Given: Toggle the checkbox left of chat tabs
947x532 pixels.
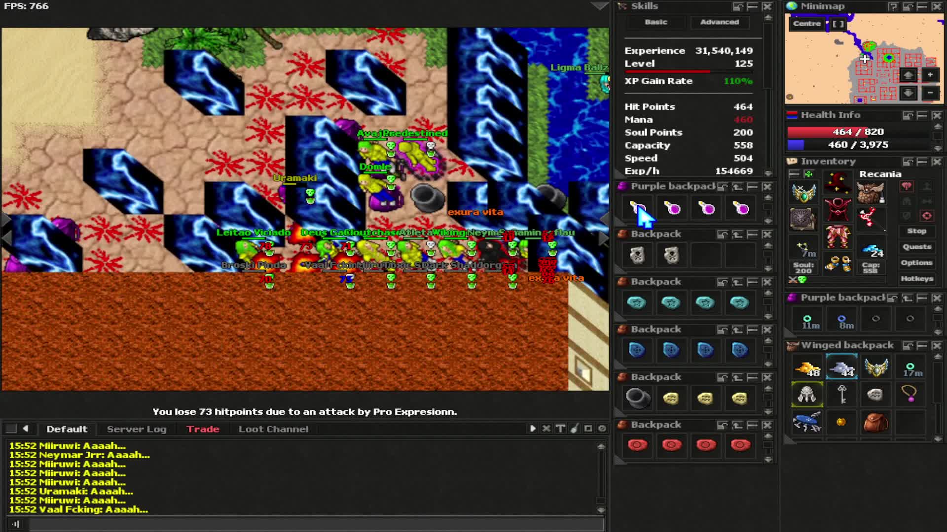Looking at the screenshot, I should point(11,429).
